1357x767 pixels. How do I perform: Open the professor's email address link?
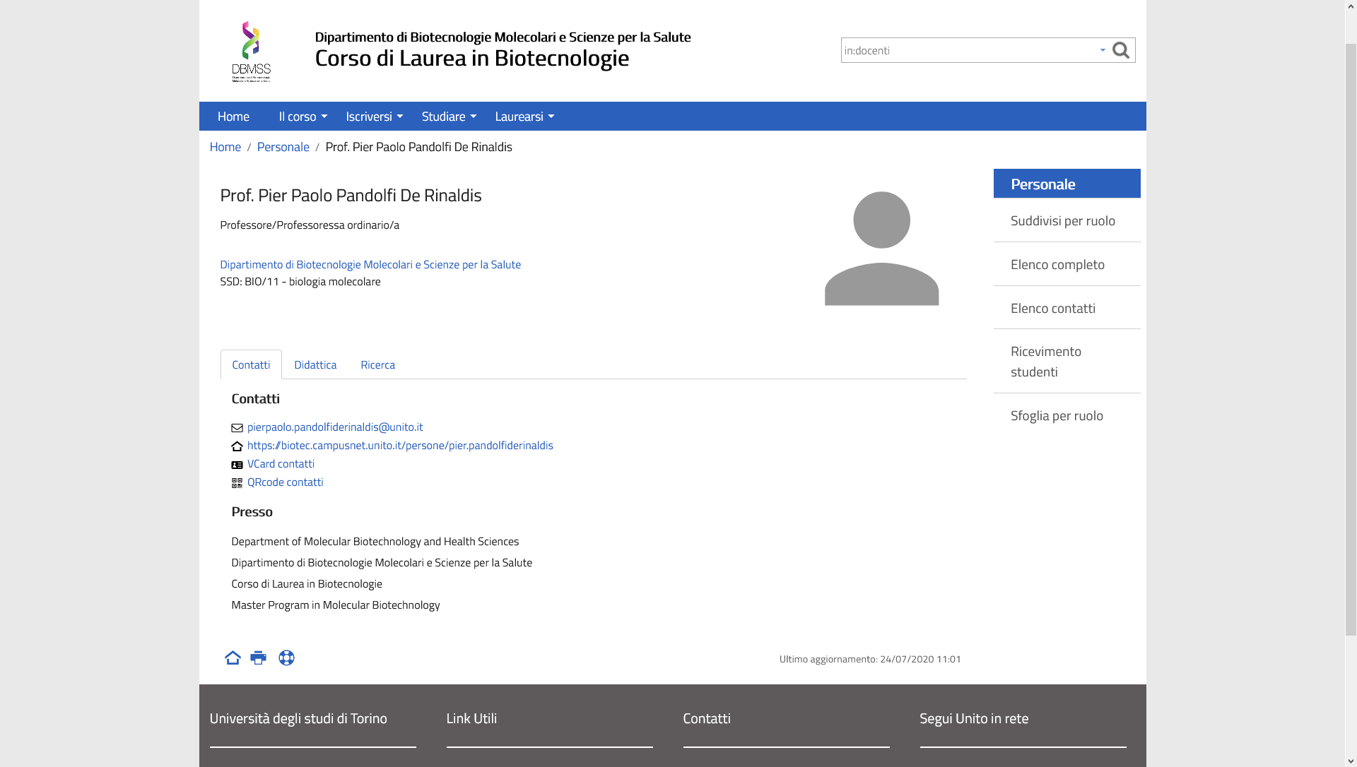(x=335, y=427)
